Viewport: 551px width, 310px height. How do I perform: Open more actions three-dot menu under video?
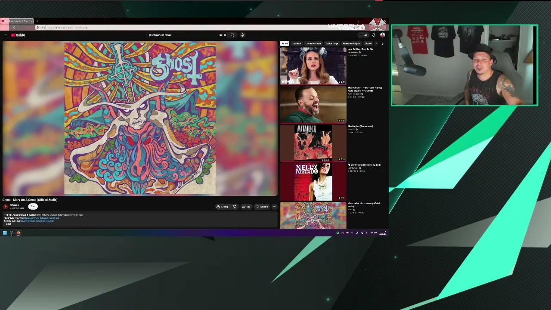(274, 207)
